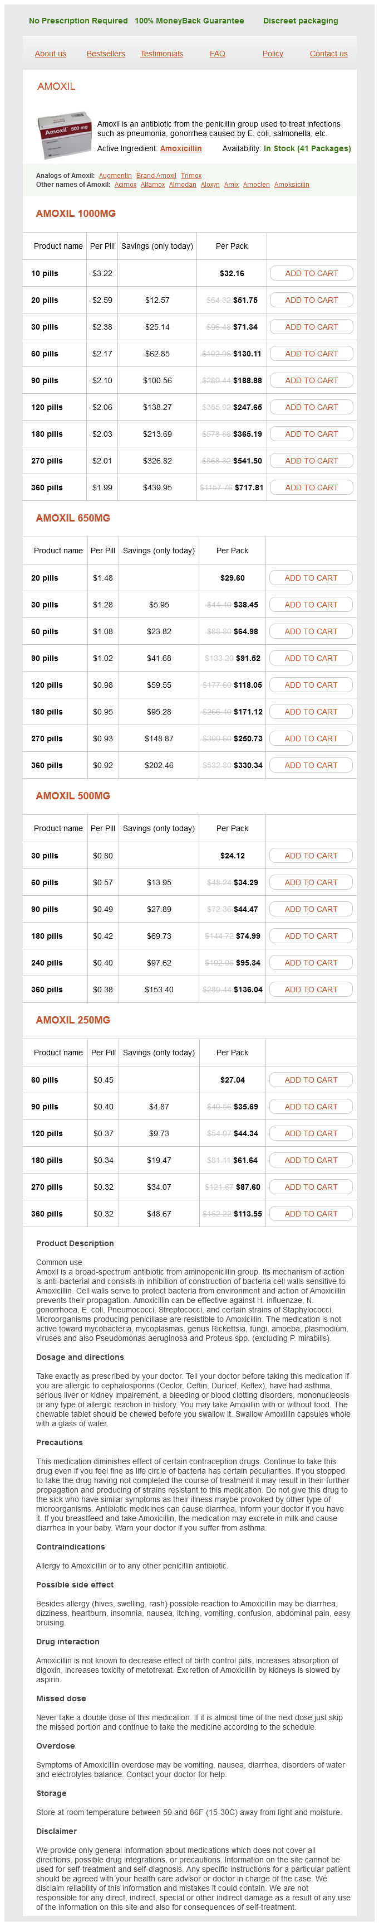Click the Acimox alternative name link
The width and height of the screenshot is (379, 1926).
coord(125,185)
